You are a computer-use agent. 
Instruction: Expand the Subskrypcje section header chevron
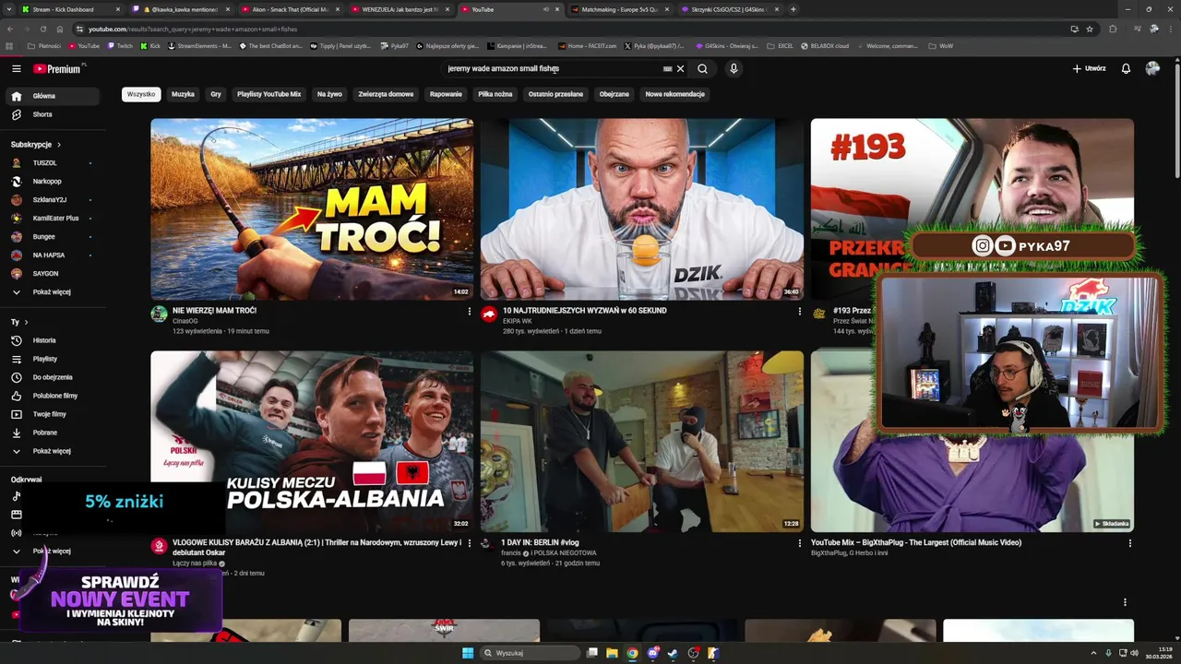point(59,145)
